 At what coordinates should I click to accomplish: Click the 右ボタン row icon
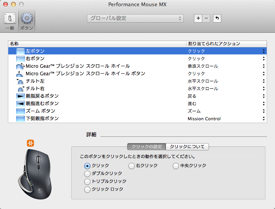point(20,59)
